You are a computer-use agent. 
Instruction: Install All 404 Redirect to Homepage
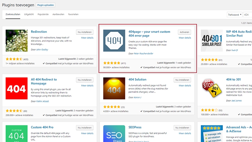pyautogui.click(x=85, y=80)
